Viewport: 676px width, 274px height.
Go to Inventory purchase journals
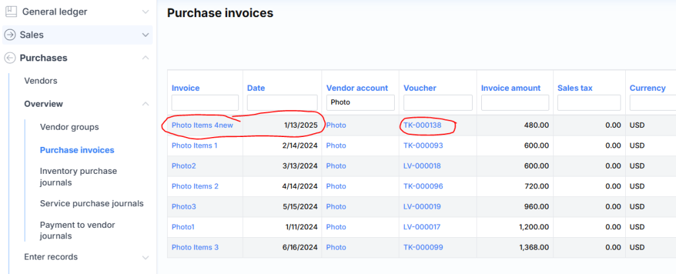coord(78,177)
